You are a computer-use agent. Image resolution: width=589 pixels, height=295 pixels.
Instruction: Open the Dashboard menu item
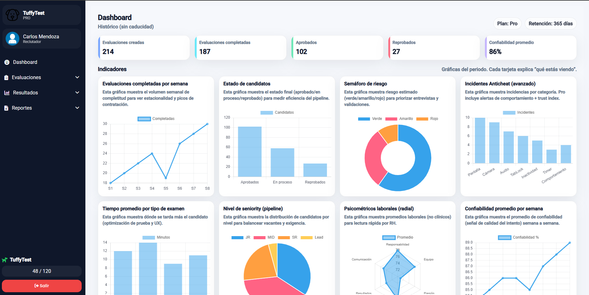click(25, 62)
